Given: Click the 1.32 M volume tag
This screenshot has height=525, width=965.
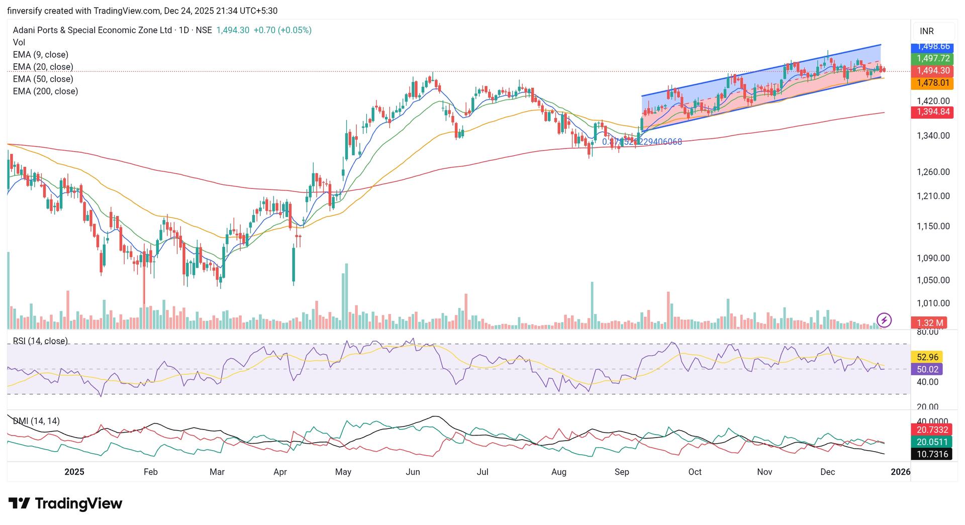Looking at the screenshot, I should [x=929, y=323].
